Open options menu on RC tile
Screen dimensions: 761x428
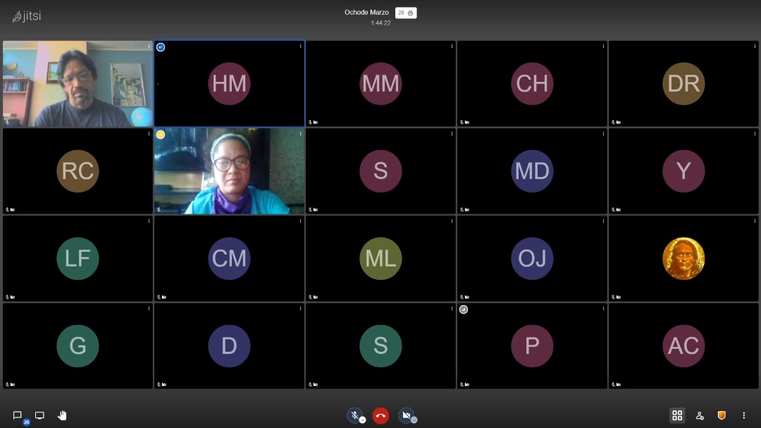pos(149,134)
